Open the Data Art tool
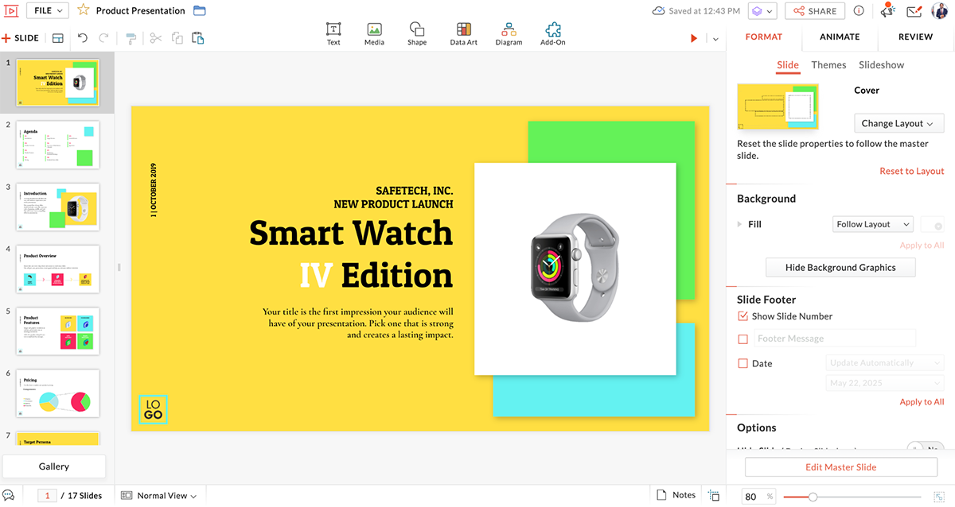Image resolution: width=955 pixels, height=507 pixels. (x=463, y=33)
